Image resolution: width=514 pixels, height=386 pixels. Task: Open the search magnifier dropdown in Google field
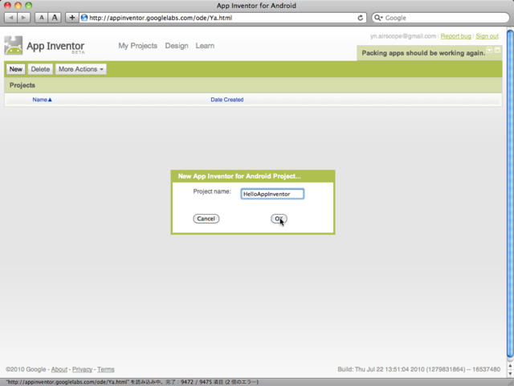(378, 18)
